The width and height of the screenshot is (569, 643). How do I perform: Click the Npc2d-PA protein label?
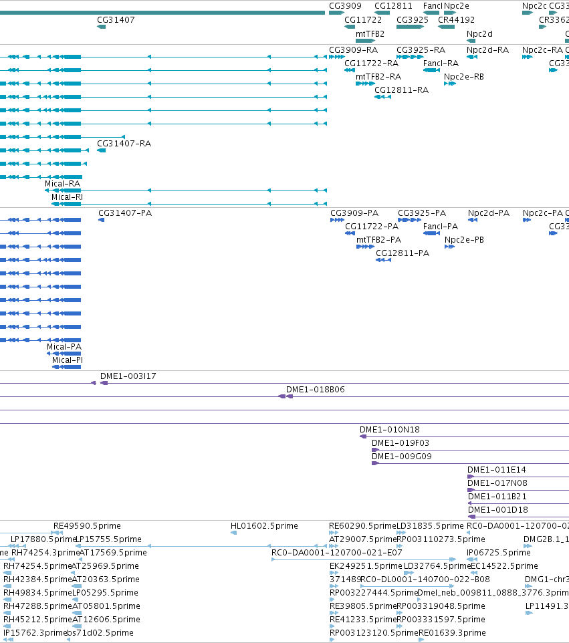point(489,213)
